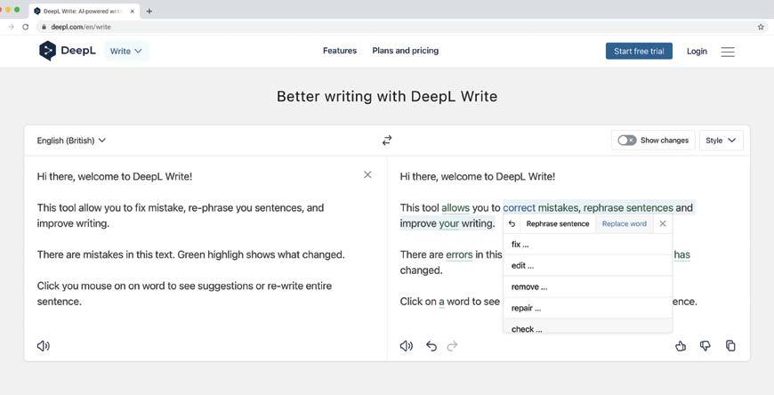Screen dimensions: 774x395
Task: Click Start free trial button
Action: 639,51
